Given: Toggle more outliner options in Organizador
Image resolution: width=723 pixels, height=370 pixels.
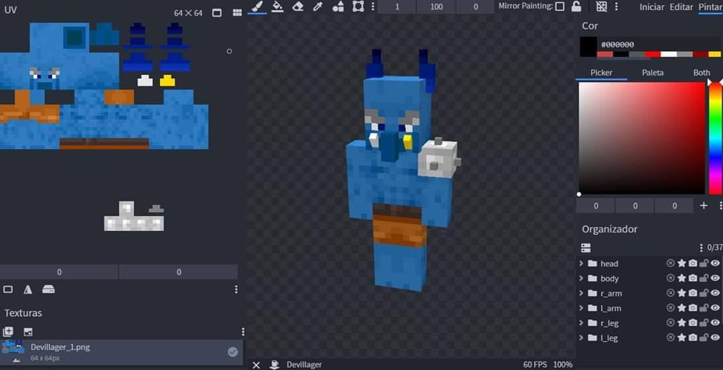Looking at the screenshot, I should point(586,248).
